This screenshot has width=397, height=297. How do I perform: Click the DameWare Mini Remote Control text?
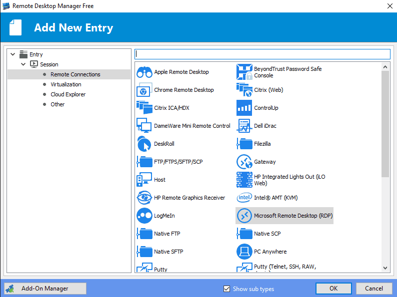coord(192,126)
